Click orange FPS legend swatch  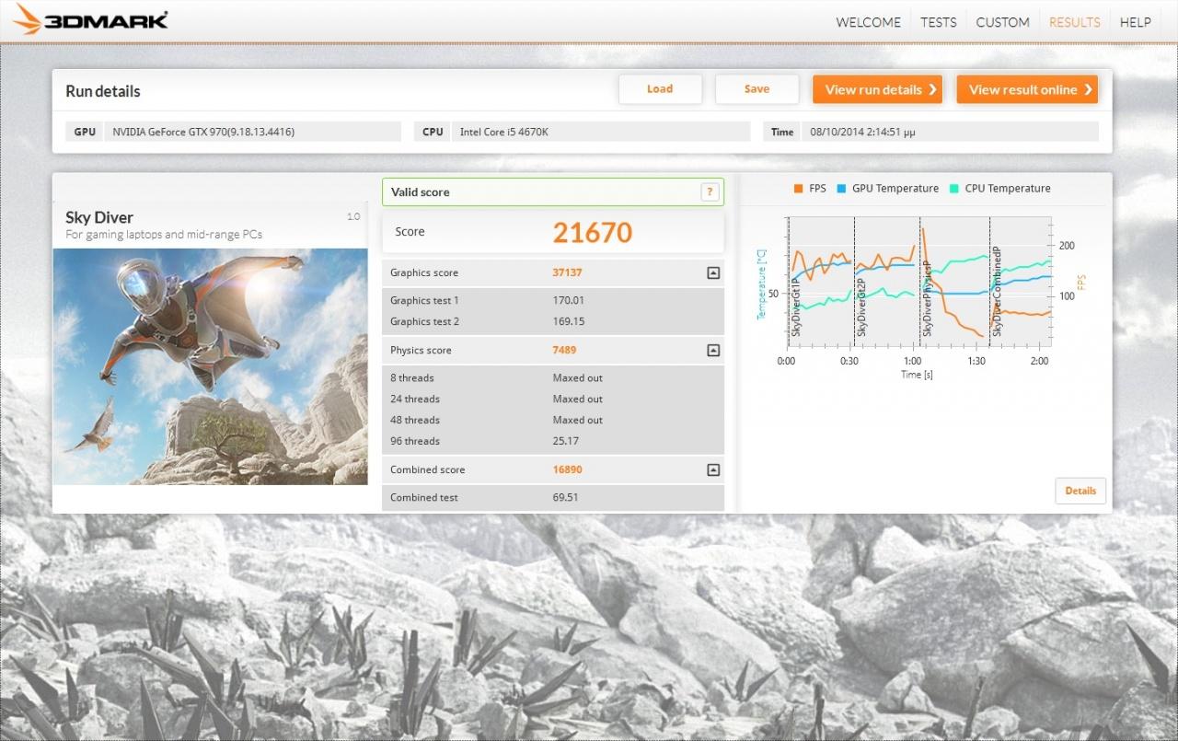click(798, 189)
